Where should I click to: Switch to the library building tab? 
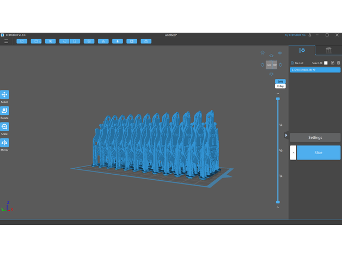click(x=328, y=51)
